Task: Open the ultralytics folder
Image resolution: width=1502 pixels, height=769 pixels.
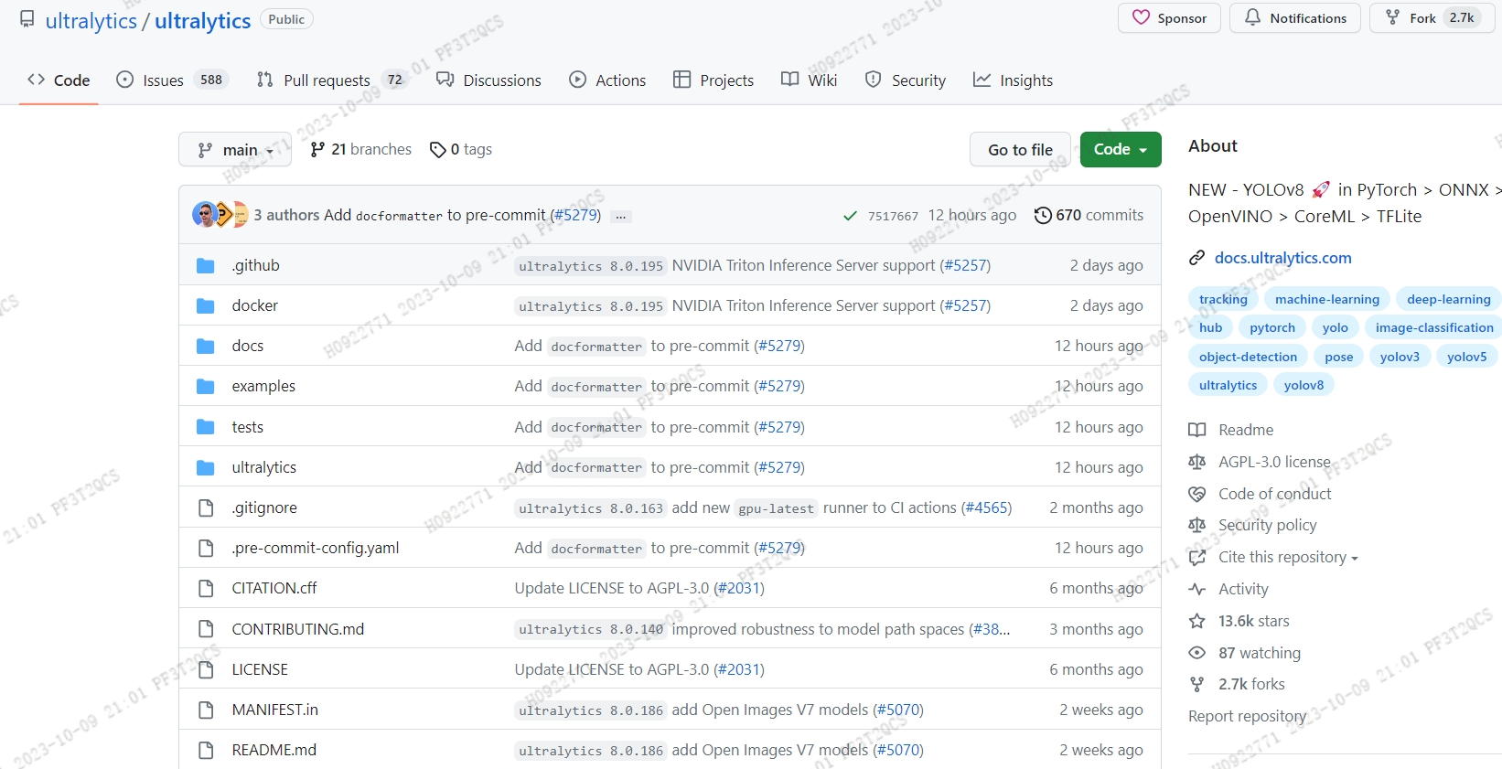Action: (x=263, y=467)
